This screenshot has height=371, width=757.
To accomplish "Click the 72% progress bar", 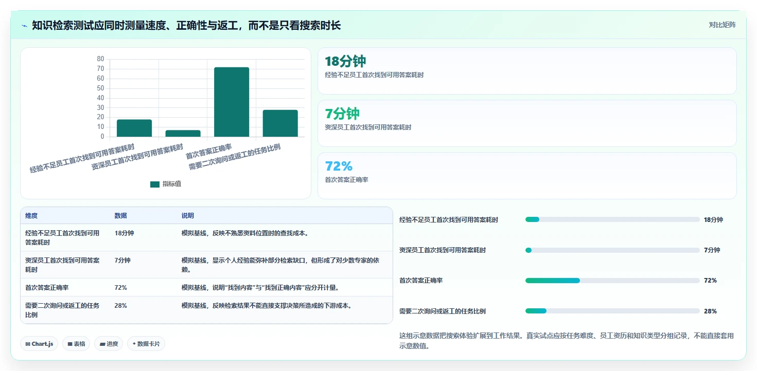I will point(612,281).
